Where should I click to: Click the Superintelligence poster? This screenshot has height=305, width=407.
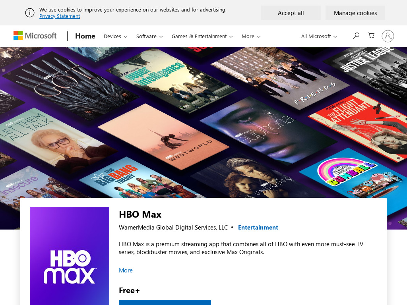click(x=171, y=80)
